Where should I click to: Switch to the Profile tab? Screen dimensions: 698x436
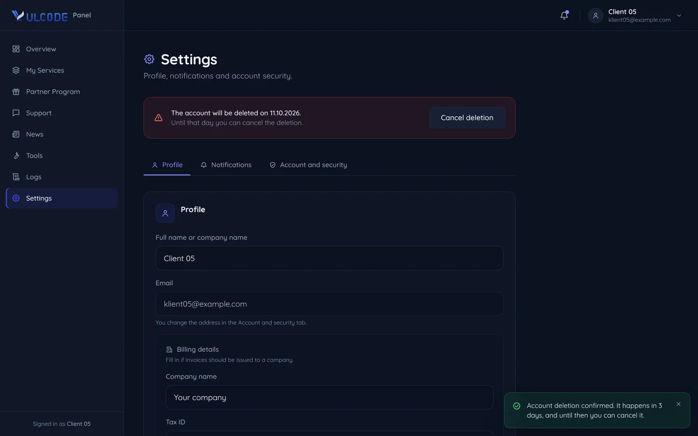167,165
